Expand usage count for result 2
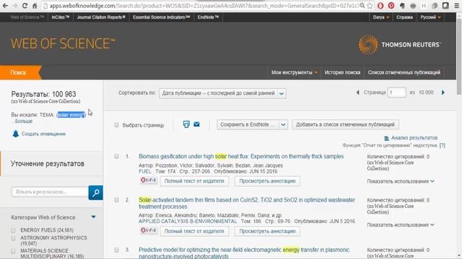The height and width of the screenshot is (259, 462). (x=401, y=225)
